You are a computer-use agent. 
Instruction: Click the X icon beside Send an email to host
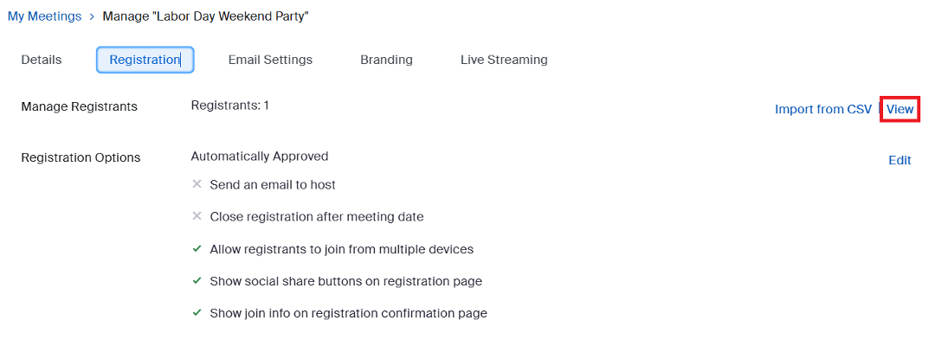[x=197, y=184]
